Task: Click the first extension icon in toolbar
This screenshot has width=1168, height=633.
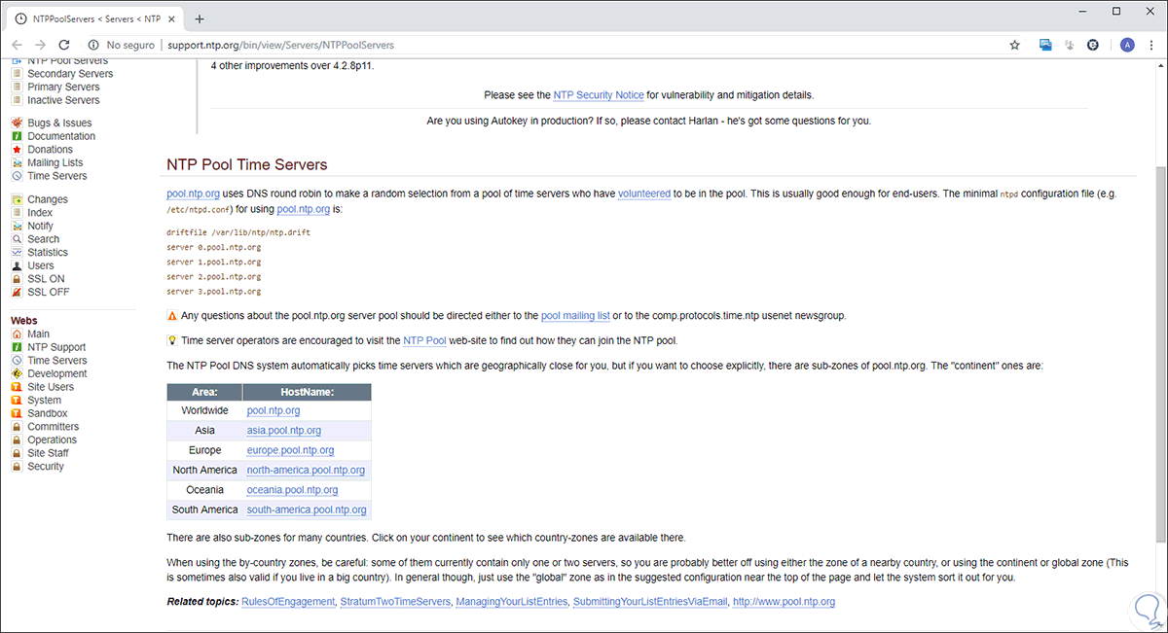Action: point(1045,45)
